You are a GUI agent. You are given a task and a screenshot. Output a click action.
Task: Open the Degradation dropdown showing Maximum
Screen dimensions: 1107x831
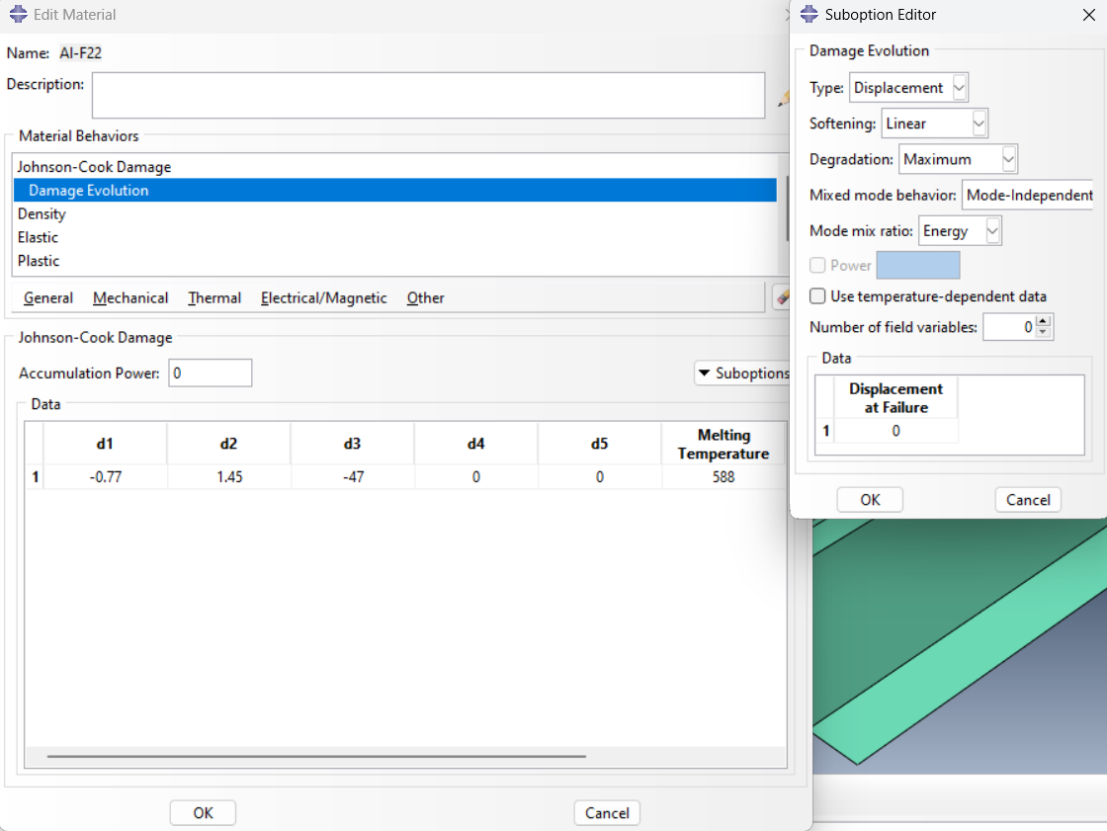point(958,159)
